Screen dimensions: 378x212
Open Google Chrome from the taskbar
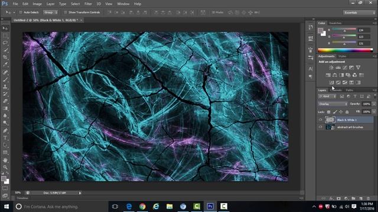point(142,207)
